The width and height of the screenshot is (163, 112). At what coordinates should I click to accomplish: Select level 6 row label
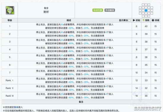coord(10,65)
